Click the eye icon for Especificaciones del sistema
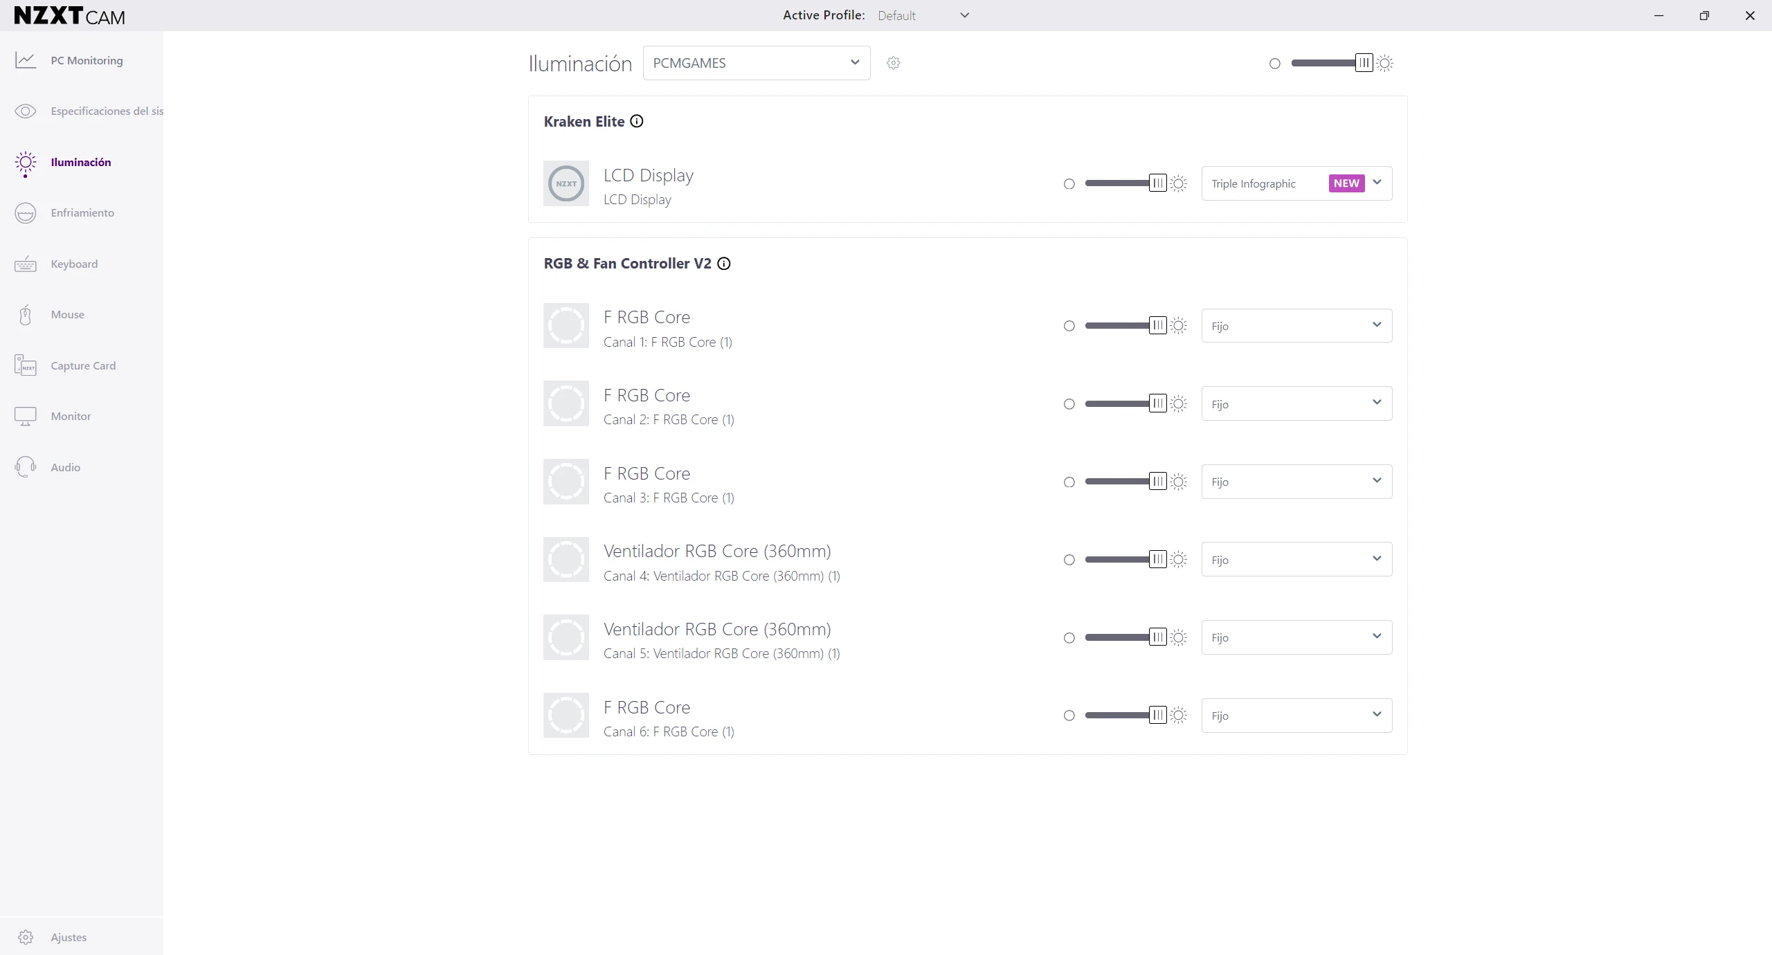The height and width of the screenshot is (955, 1772). coord(26,111)
